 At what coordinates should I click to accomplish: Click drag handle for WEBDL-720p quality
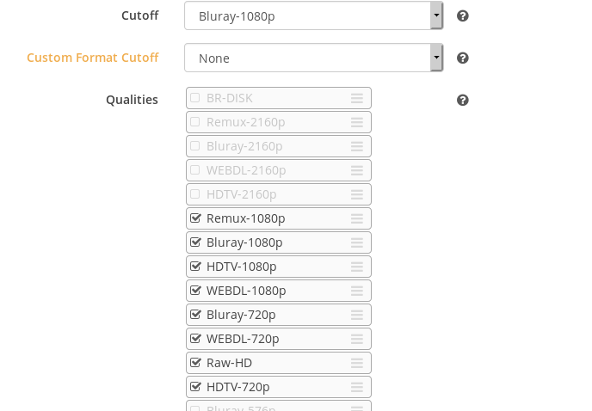pos(357,339)
